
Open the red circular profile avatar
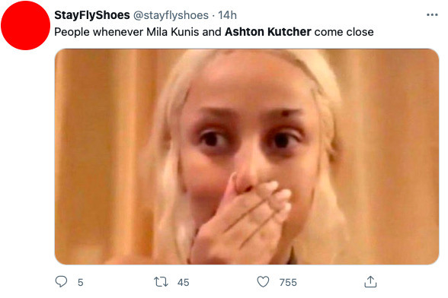point(25,25)
